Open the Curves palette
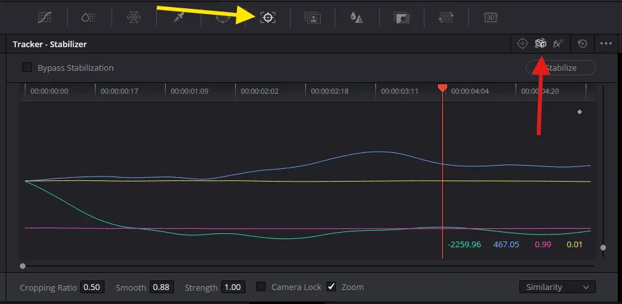The image size is (622, 304). [x=44, y=17]
